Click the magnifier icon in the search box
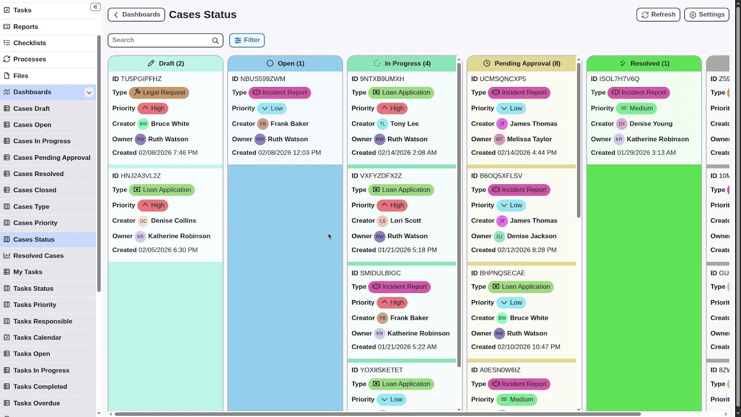 point(215,41)
